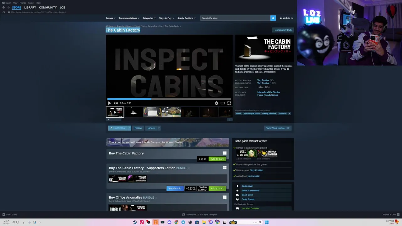The height and width of the screenshot is (226, 402).
Task: Click the Family Sharing feature link
Action: 248,199
